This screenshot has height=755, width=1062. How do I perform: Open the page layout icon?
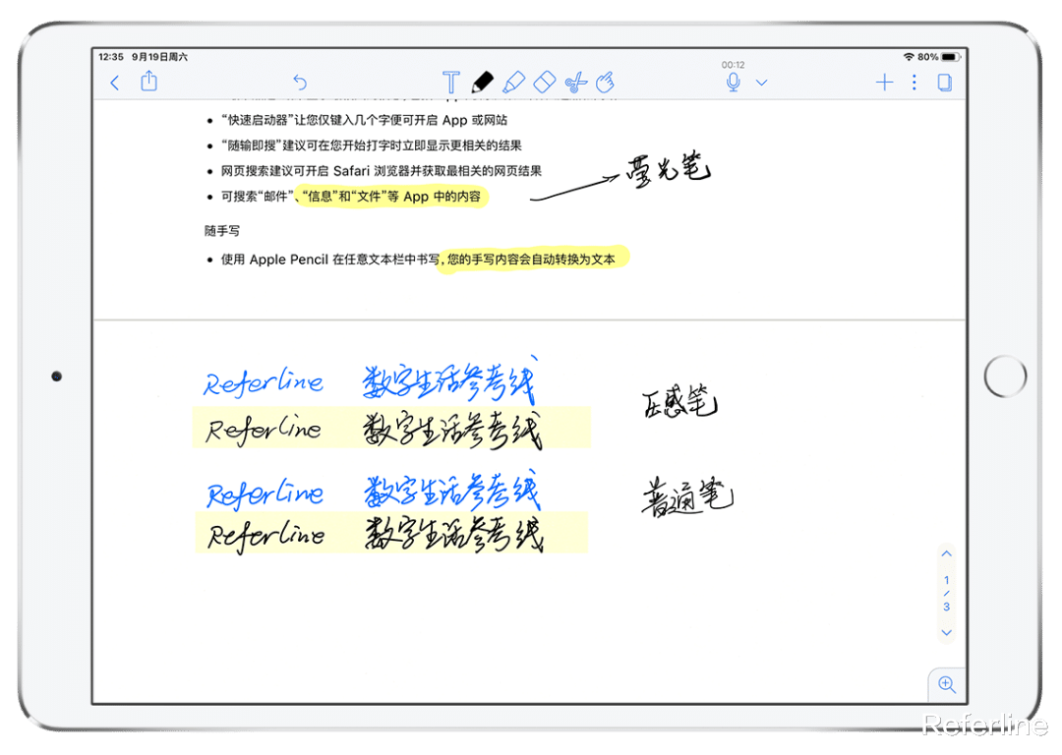coord(944,83)
